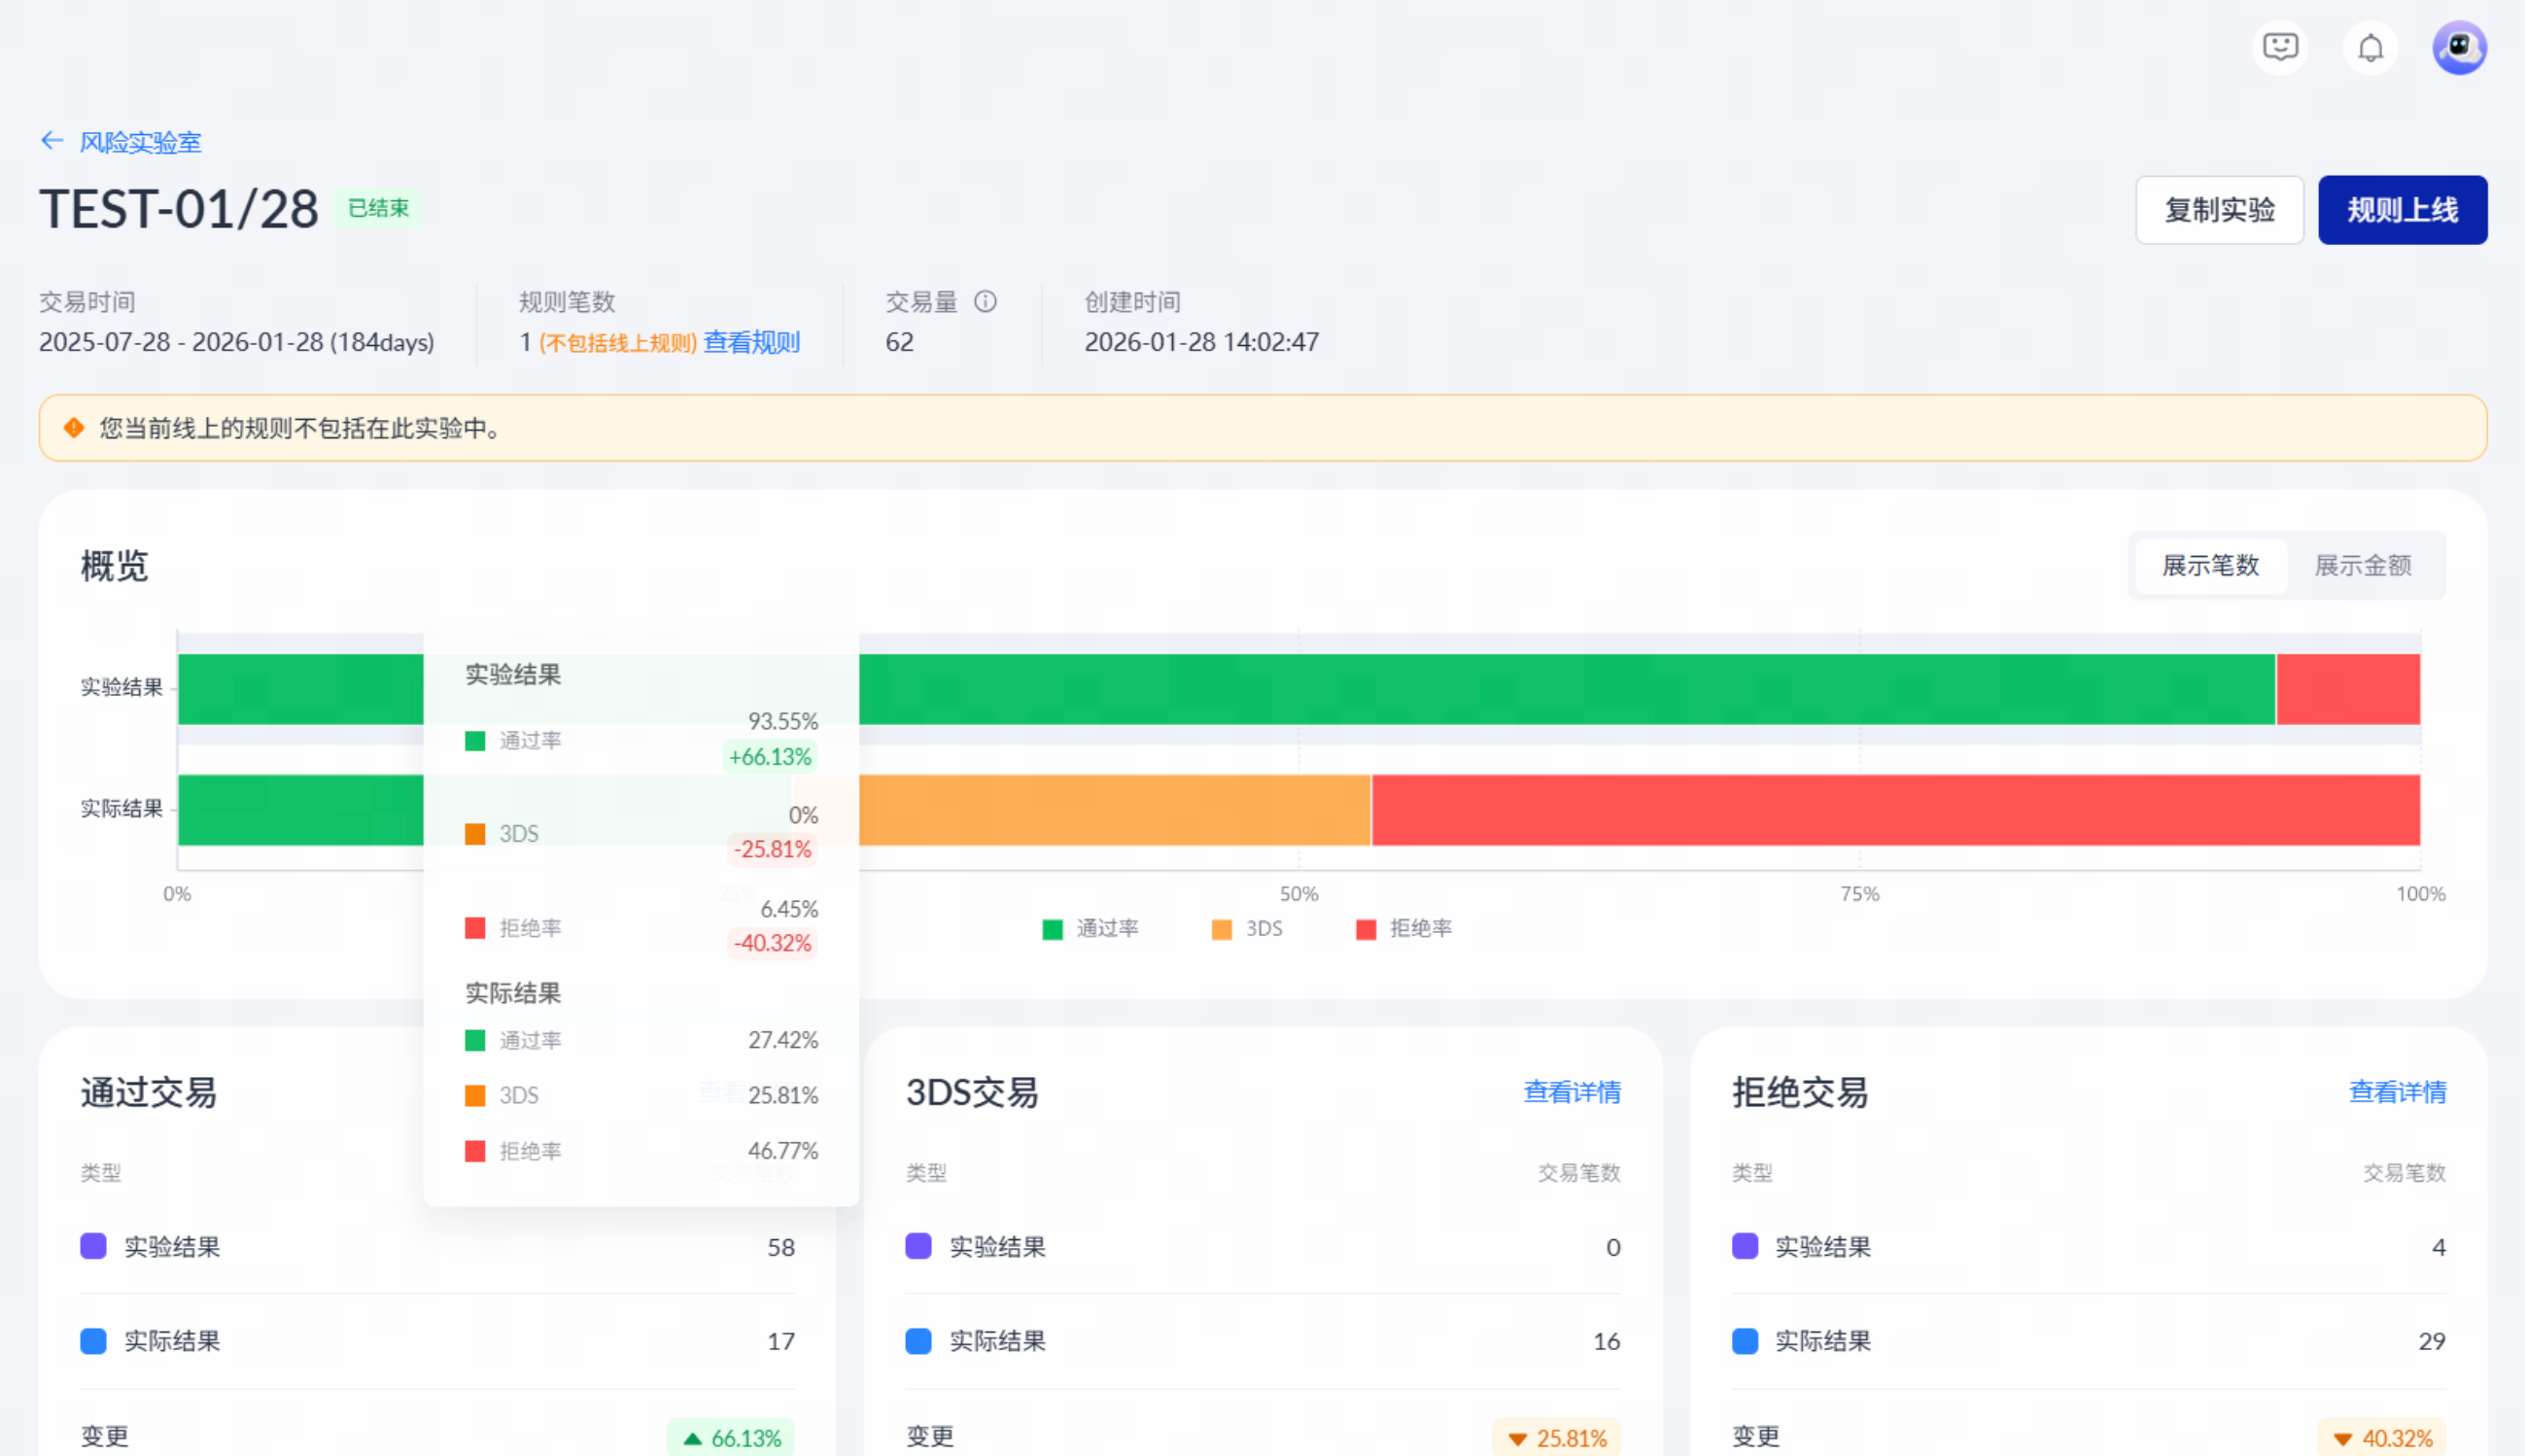Click the creation time 2026-01-28 14:02:47
Viewport: 2525px width, 1456px height.
point(1201,342)
